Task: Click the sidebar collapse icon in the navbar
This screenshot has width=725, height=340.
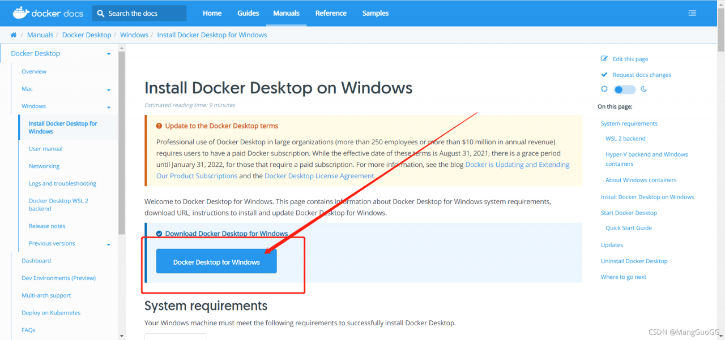Action: (x=692, y=12)
